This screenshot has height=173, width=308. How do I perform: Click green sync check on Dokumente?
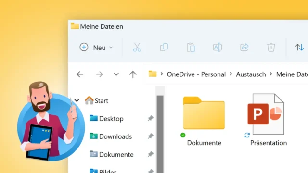coord(183,135)
